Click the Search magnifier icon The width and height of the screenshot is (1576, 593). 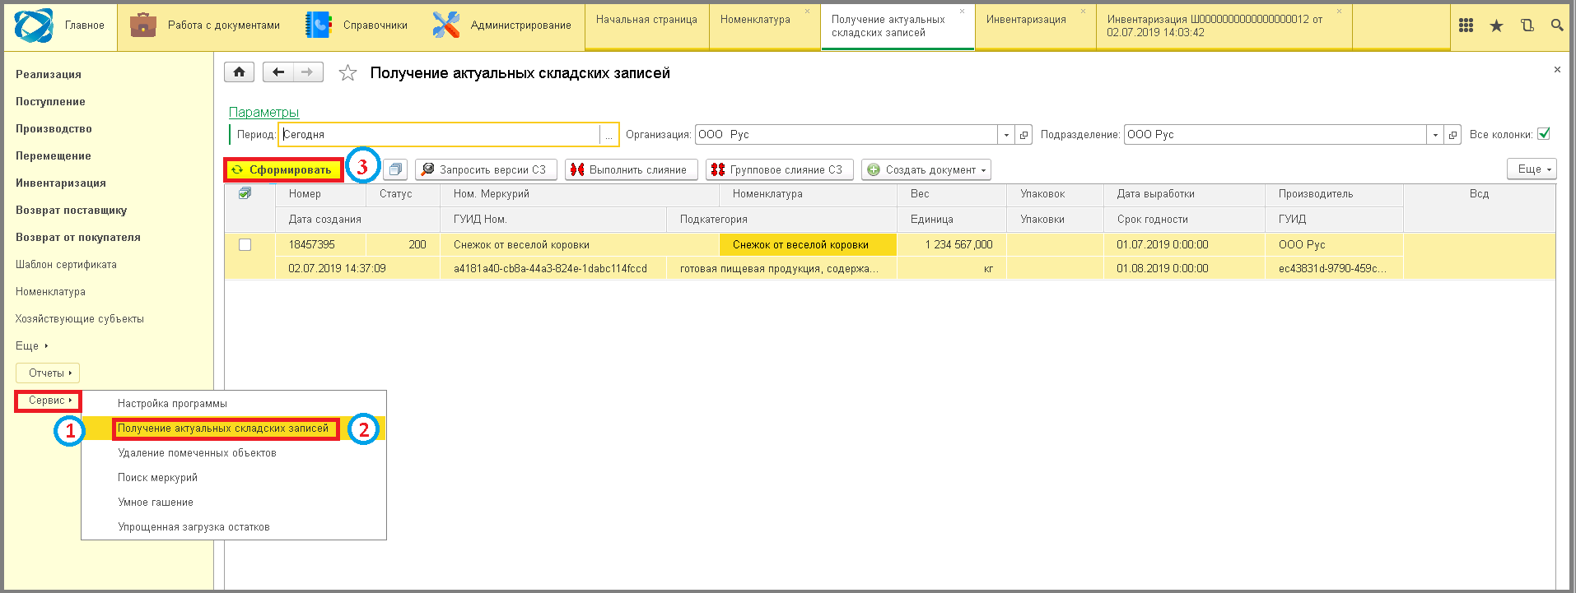(x=1556, y=25)
